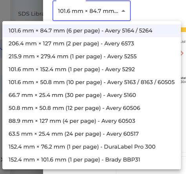Choose the Avery 6573 option, 2 per page
This screenshot has width=186, height=174.
click(92, 43)
